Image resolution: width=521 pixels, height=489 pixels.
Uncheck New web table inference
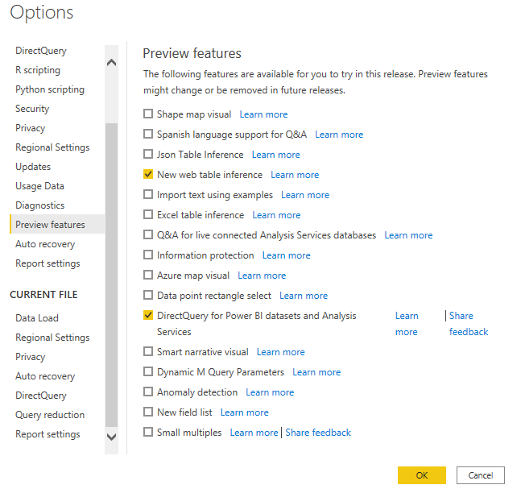pyautogui.click(x=148, y=175)
